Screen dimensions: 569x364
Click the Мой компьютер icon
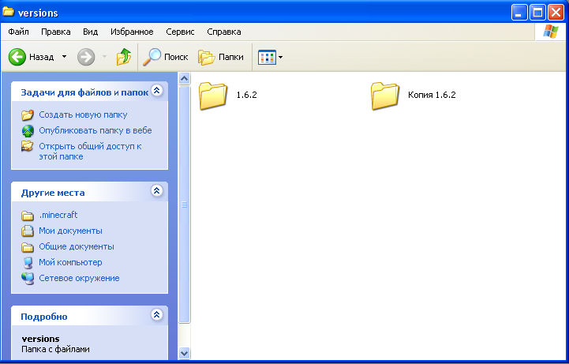(28, 262)
